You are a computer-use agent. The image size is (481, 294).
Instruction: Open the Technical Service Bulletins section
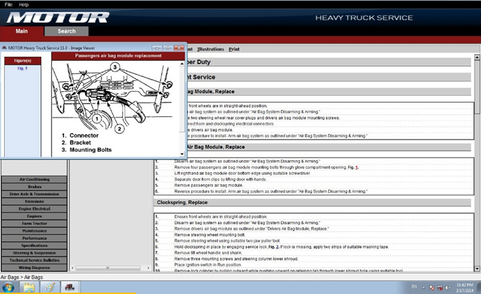coord(35,260)
